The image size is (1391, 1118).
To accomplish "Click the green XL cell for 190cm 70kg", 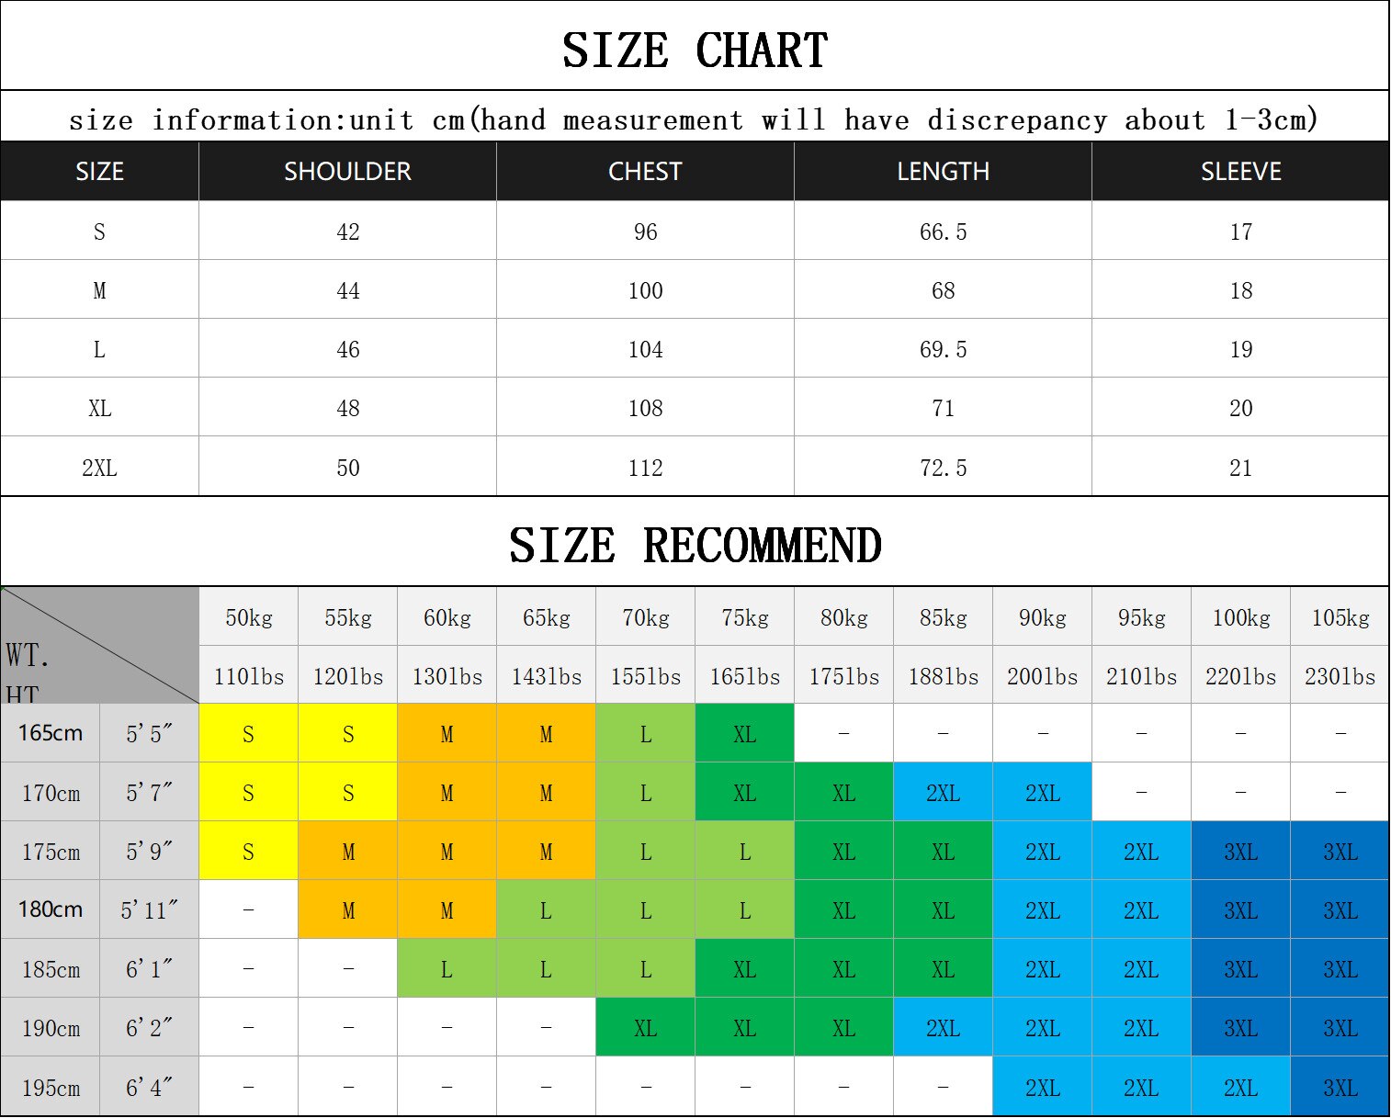I will coord(645,1028).
